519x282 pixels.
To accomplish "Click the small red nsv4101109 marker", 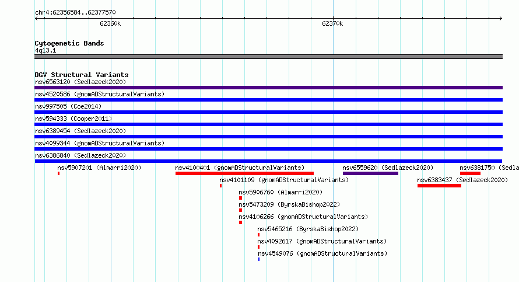I will click(221, 186).
